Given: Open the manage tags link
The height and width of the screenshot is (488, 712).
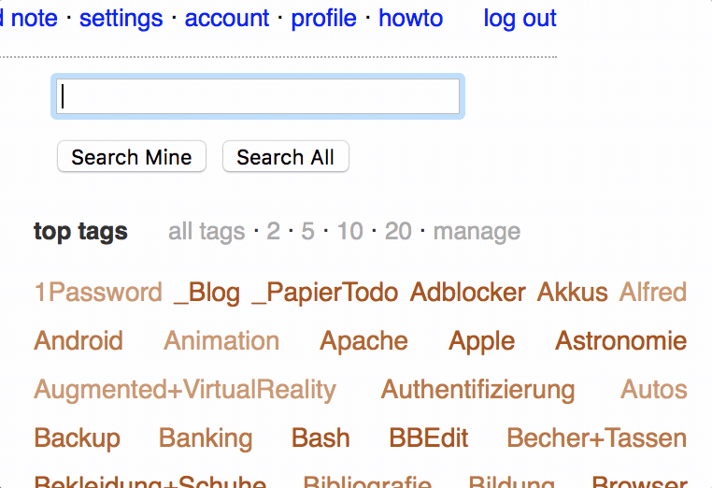Looking at the screenshot, I should (x=477, y=231).
